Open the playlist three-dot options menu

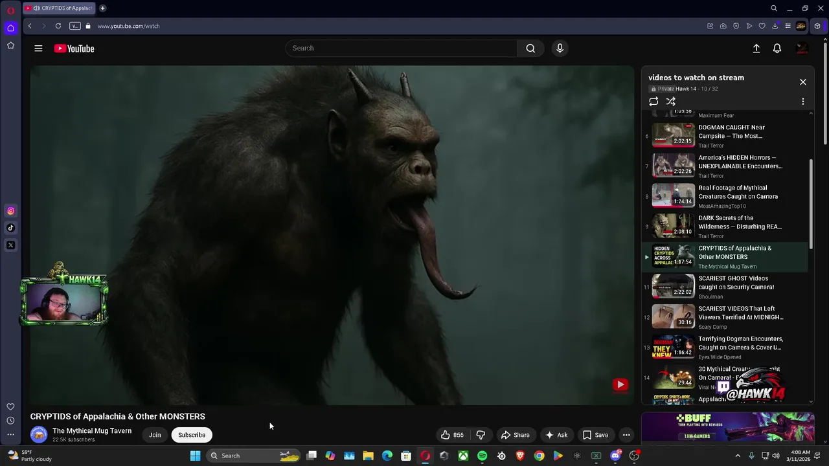pos(803,102)
